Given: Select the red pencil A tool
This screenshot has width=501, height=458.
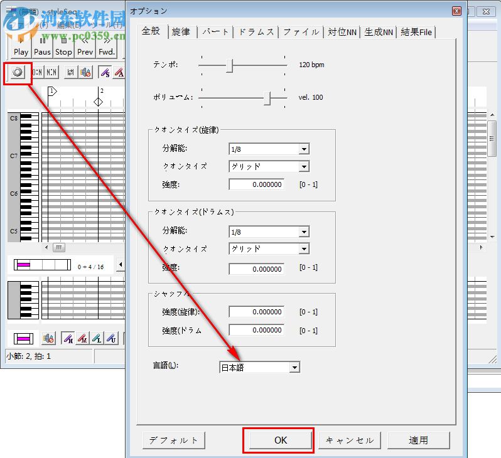Looking at the screenshot, I should pos(119,73).
